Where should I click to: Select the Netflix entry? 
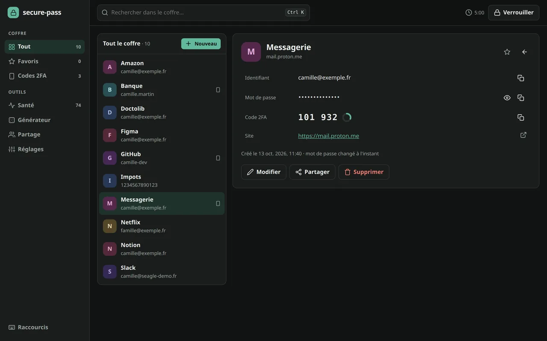click(162, 226)
